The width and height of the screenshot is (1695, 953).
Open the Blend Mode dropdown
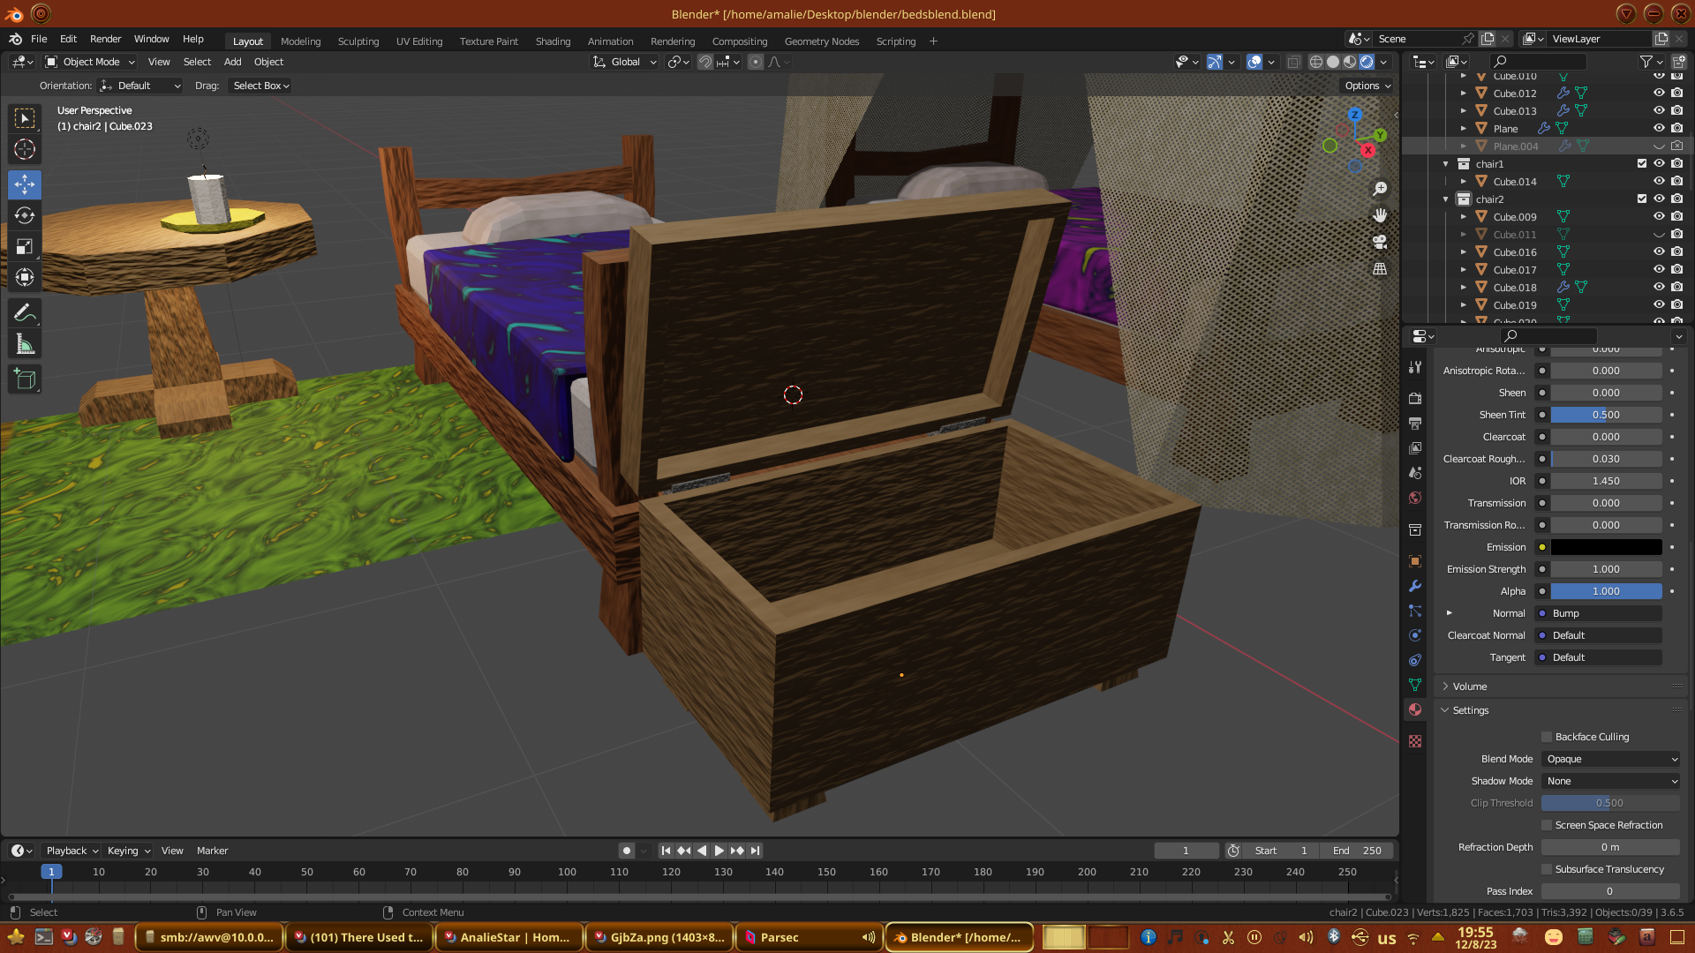coord(1611,759)
